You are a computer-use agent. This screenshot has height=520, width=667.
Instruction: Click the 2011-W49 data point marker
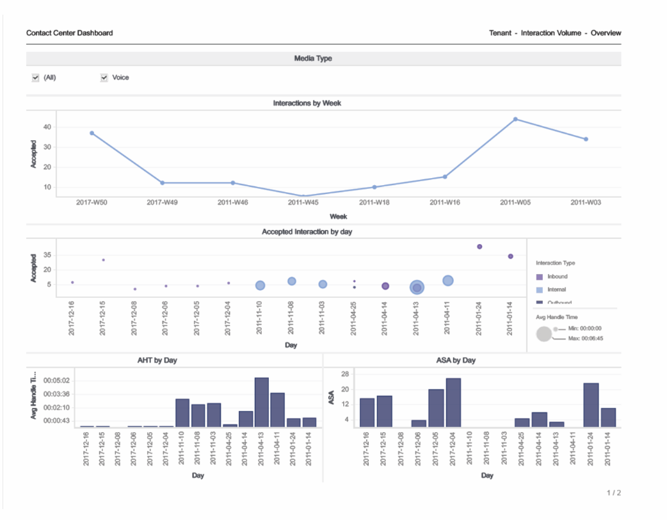162,183
